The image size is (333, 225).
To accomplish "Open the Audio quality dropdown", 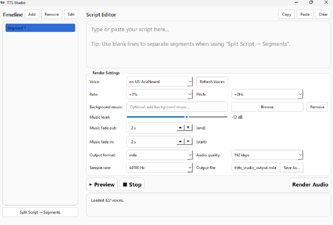I will click(x=300, y=155).
